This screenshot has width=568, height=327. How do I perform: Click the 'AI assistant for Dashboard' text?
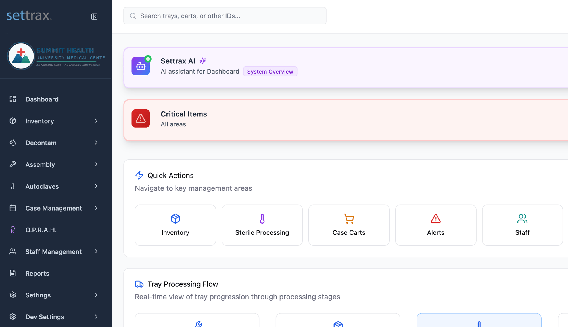[200, 71]
